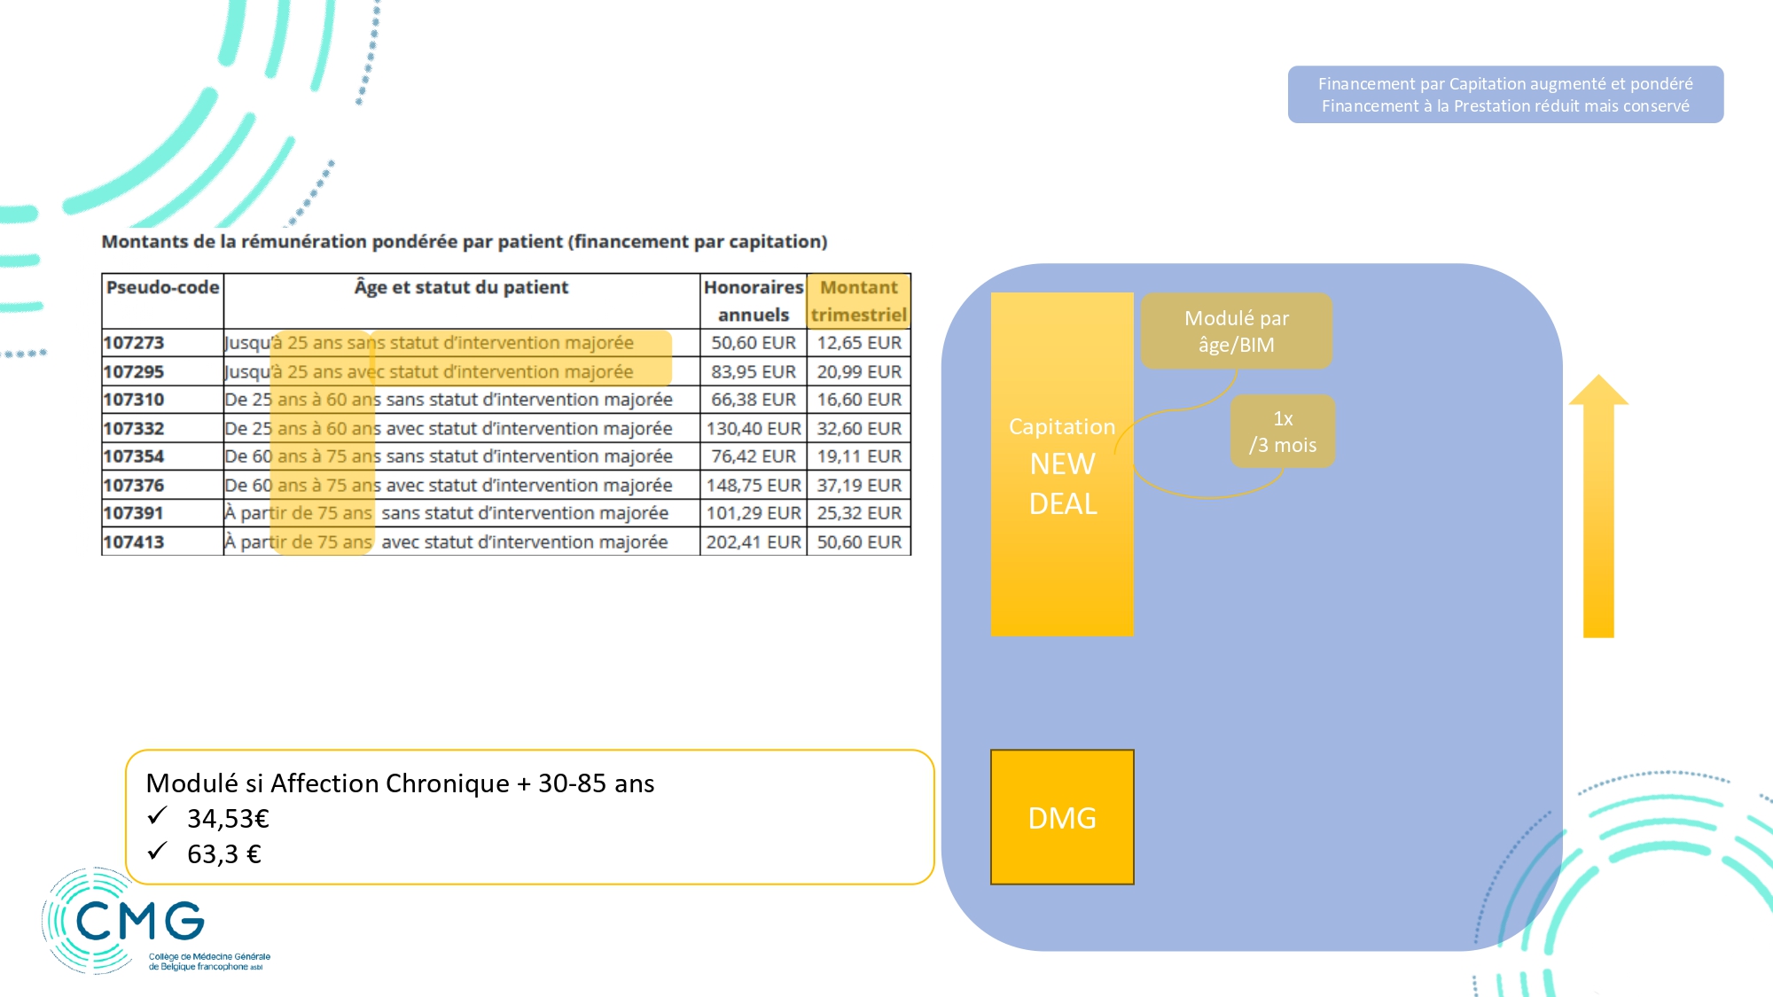Click the 202,41 EUR honoraires cell
This screenshot has width=1773, height=997.
click(753, 541)
